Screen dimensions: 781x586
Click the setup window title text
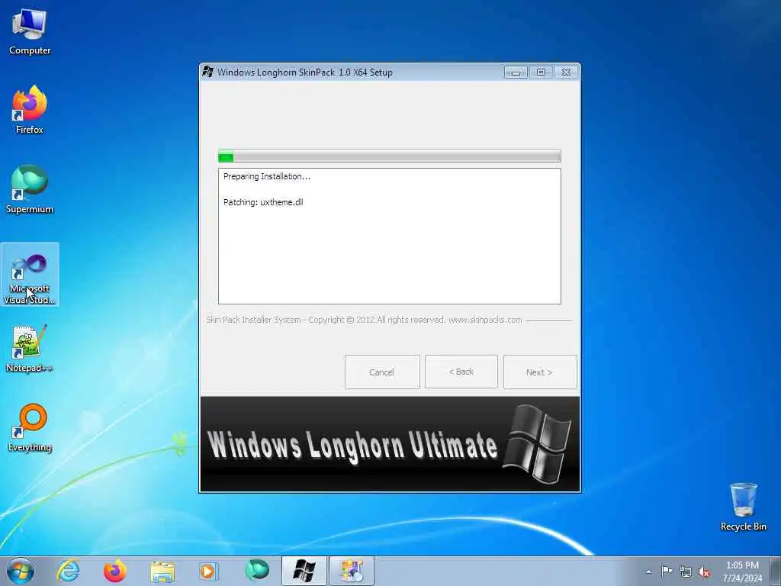pos(305,72)
